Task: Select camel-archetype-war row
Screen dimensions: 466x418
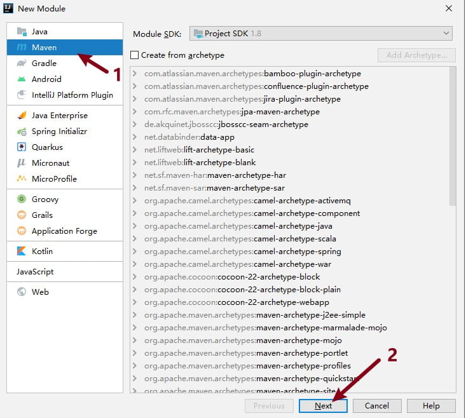Action: coord(290,264)
